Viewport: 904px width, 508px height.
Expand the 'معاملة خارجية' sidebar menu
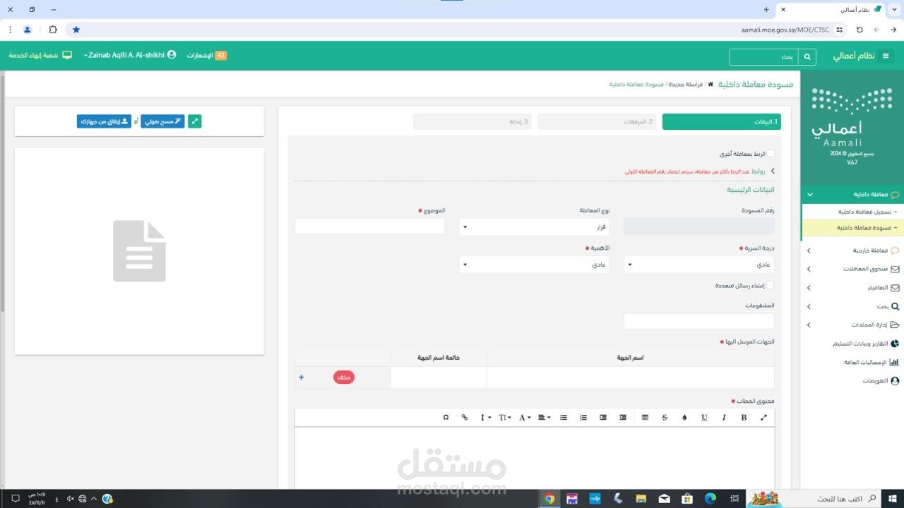coord(852,250)
